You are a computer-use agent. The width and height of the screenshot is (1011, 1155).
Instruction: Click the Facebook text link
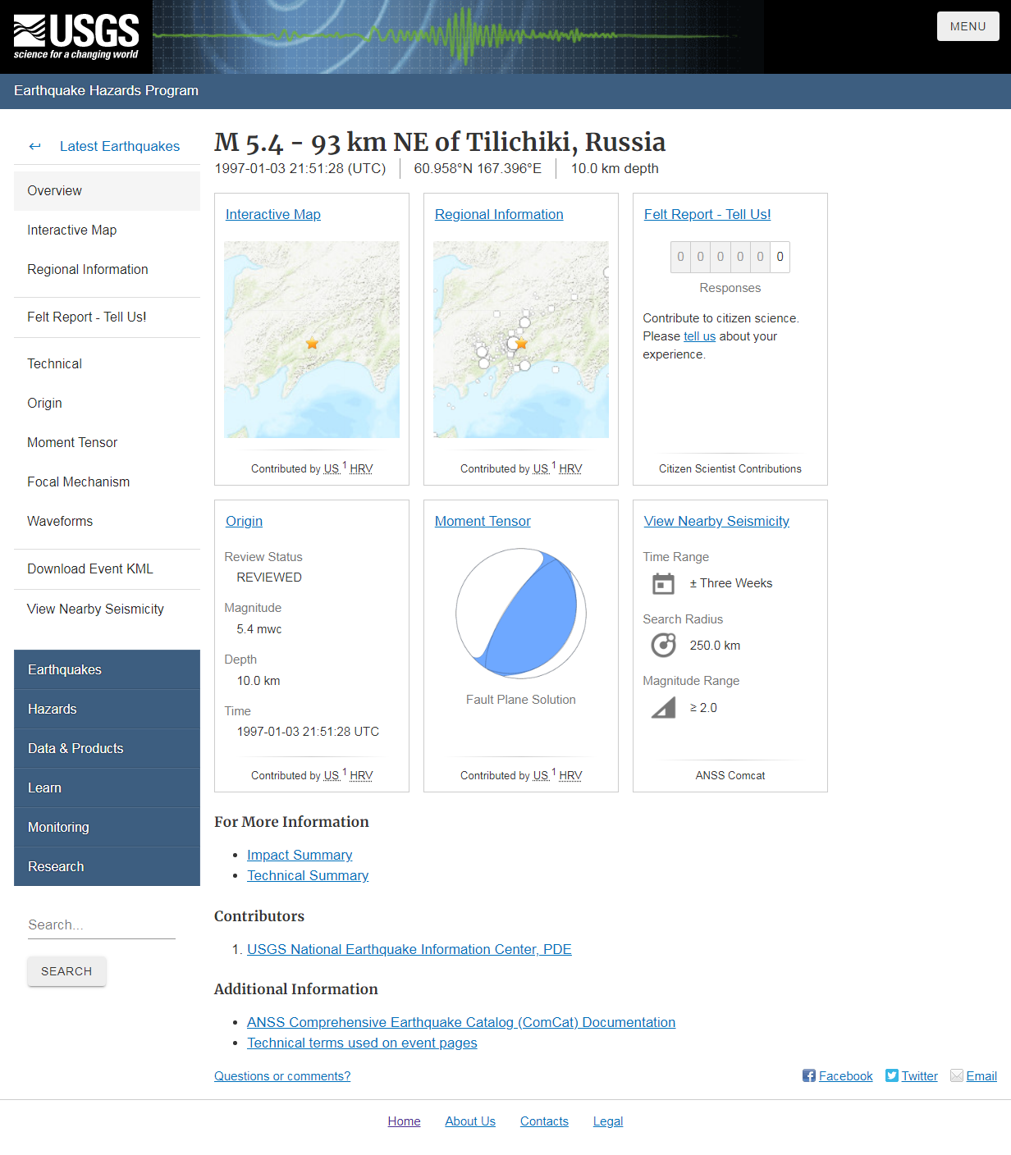pos(845,1076)
